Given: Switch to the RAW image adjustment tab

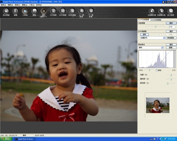Looking at the screenshot, I should point(144,20).
